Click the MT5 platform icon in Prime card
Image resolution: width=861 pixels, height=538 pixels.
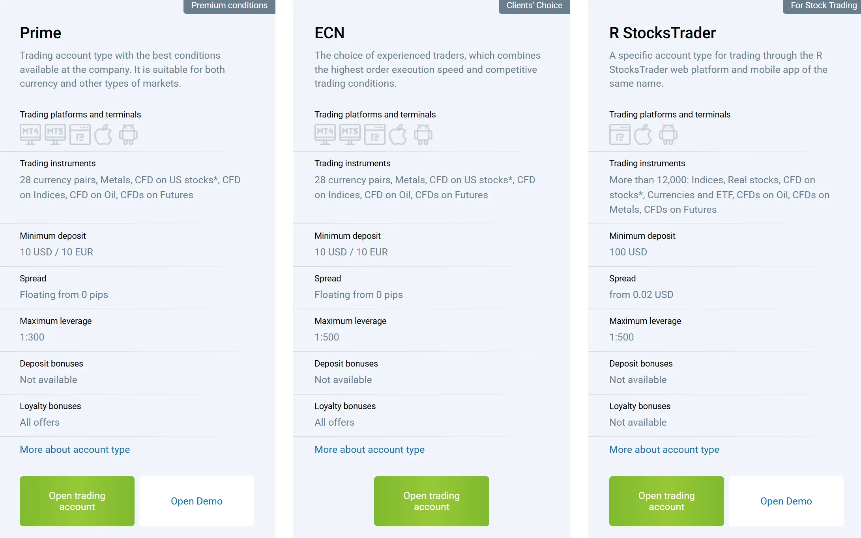55,134
